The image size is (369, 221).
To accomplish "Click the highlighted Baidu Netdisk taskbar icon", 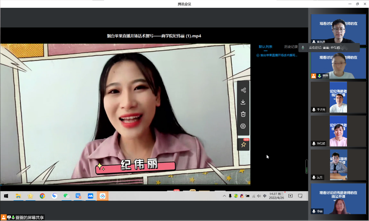I will click(x=103, y=196).
